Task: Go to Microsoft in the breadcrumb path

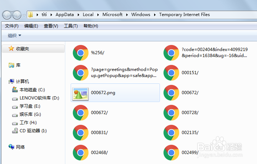Action: tap(112, 15)
